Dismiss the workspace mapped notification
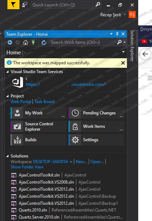The image size is (152, 221). pyautogui.click(x=123, y=63)
